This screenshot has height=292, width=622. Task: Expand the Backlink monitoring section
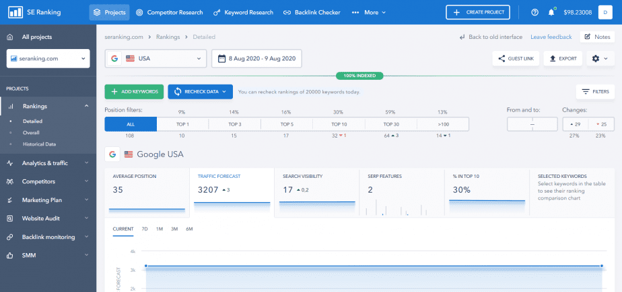pos(86,237)
